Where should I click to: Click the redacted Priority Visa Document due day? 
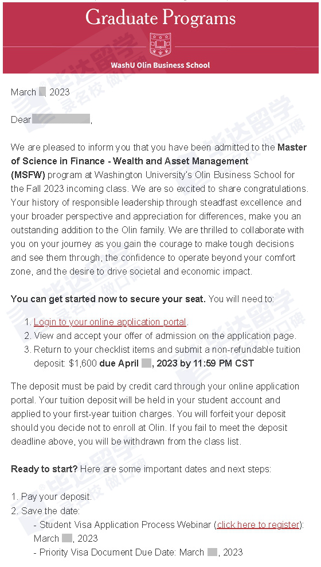coord(213,552)
